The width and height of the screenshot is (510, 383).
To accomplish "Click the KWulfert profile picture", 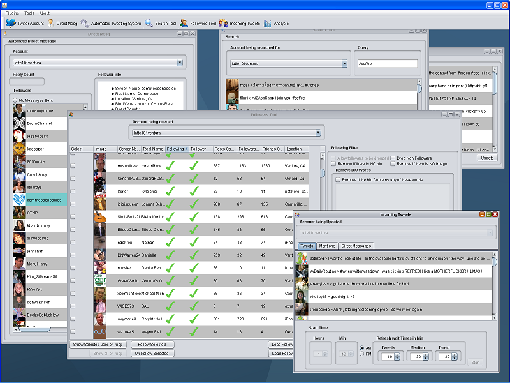I will 19,289.
